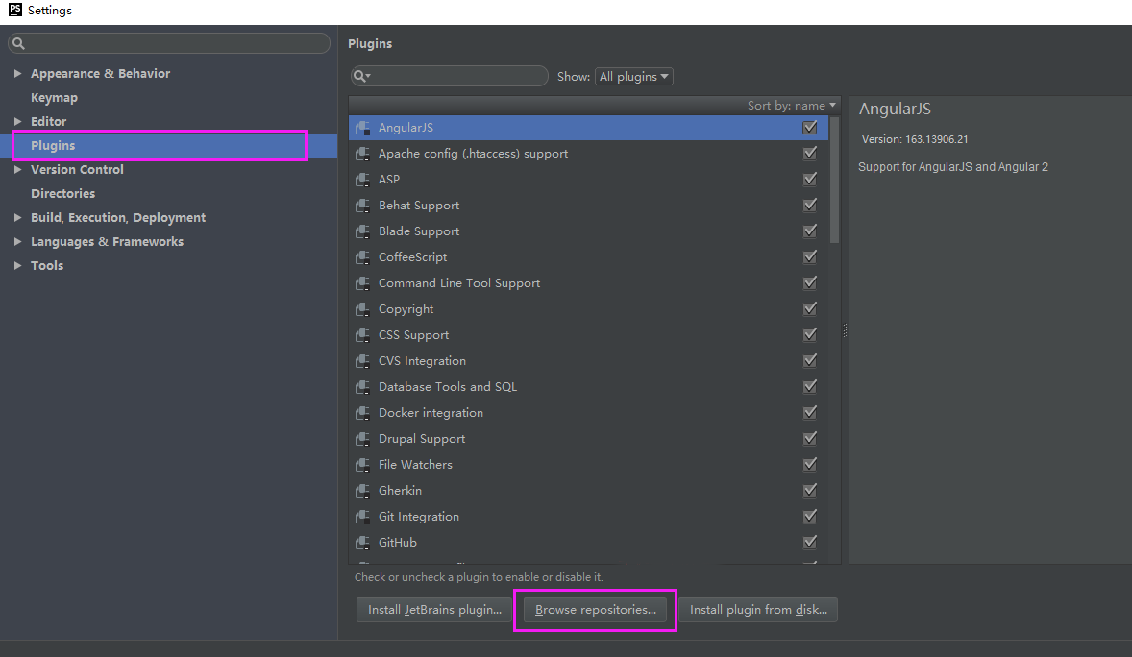Viewport: 1132px width, 657px height.
Task: Click the Apache config plugin icon
Action: pyautogui.click(x=362, y=154)
